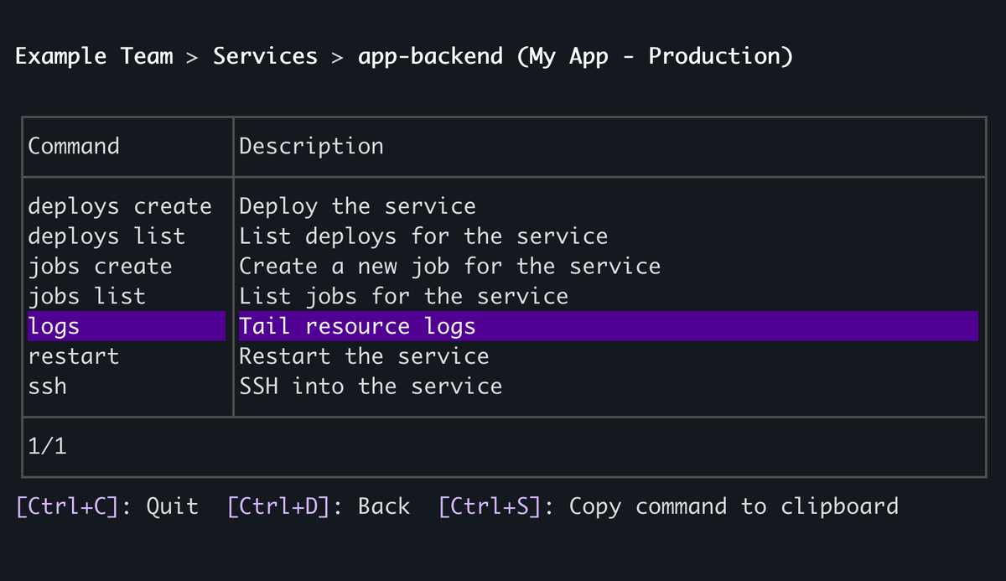
Task: Select the restart command
Action: (74, 355)
